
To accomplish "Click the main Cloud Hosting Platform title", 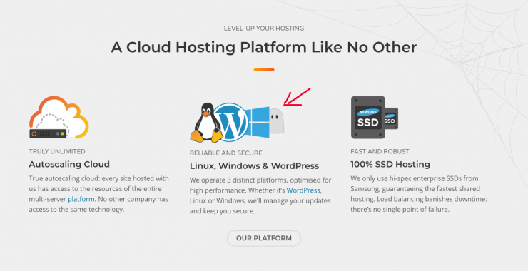I will click(264, 47).
